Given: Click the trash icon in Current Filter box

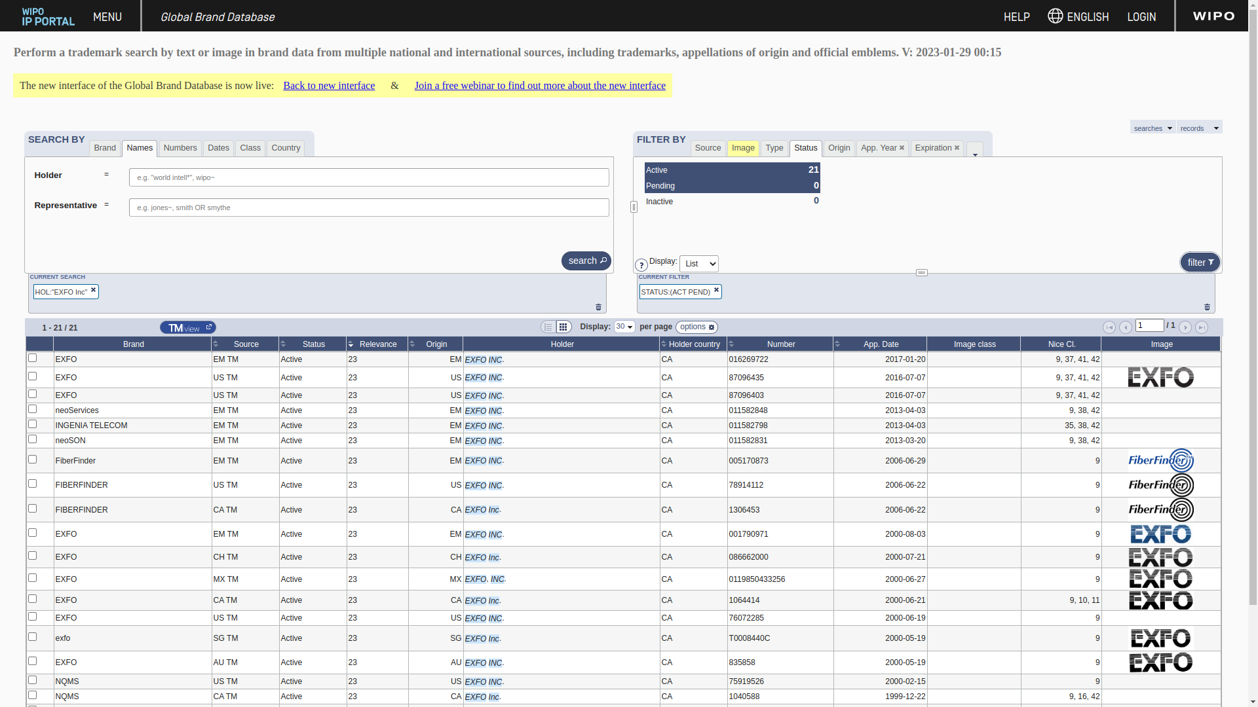Looking at the screenshot, I should point(1208,307).
